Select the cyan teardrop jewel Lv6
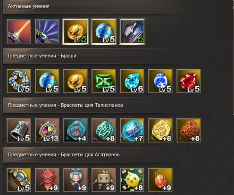Image resolution: width=234 pixels, height=195 pixels. (x=132, y=81)
